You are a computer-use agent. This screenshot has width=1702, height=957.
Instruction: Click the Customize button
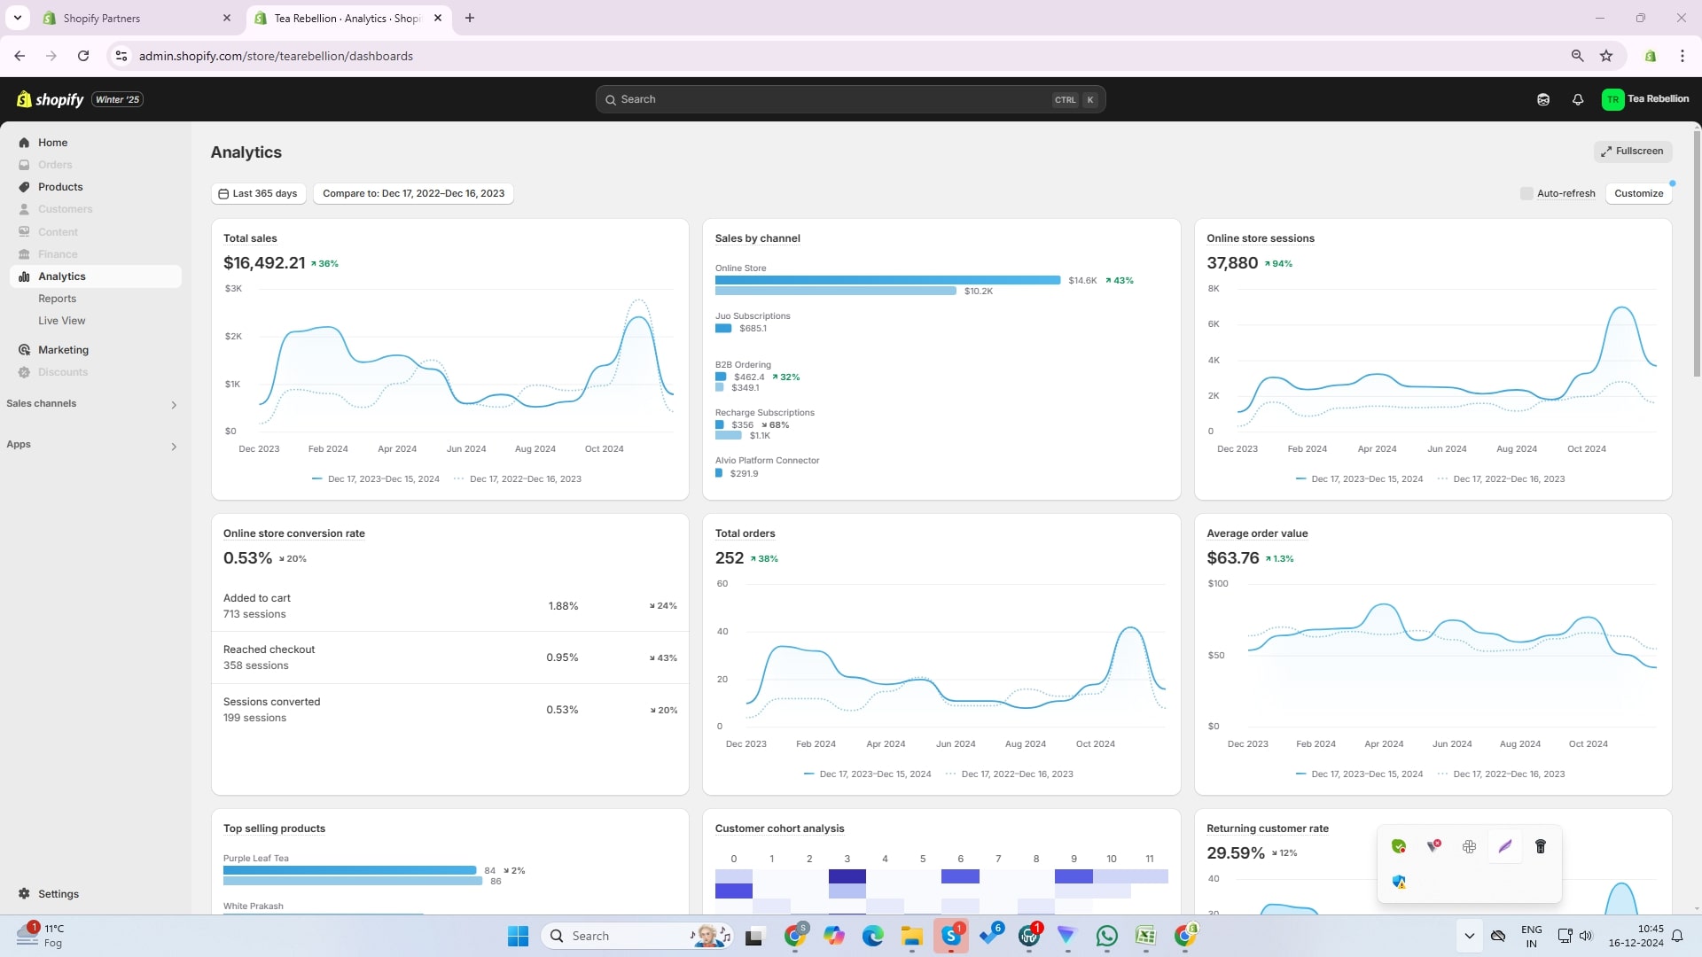(x=1638, y=193)
